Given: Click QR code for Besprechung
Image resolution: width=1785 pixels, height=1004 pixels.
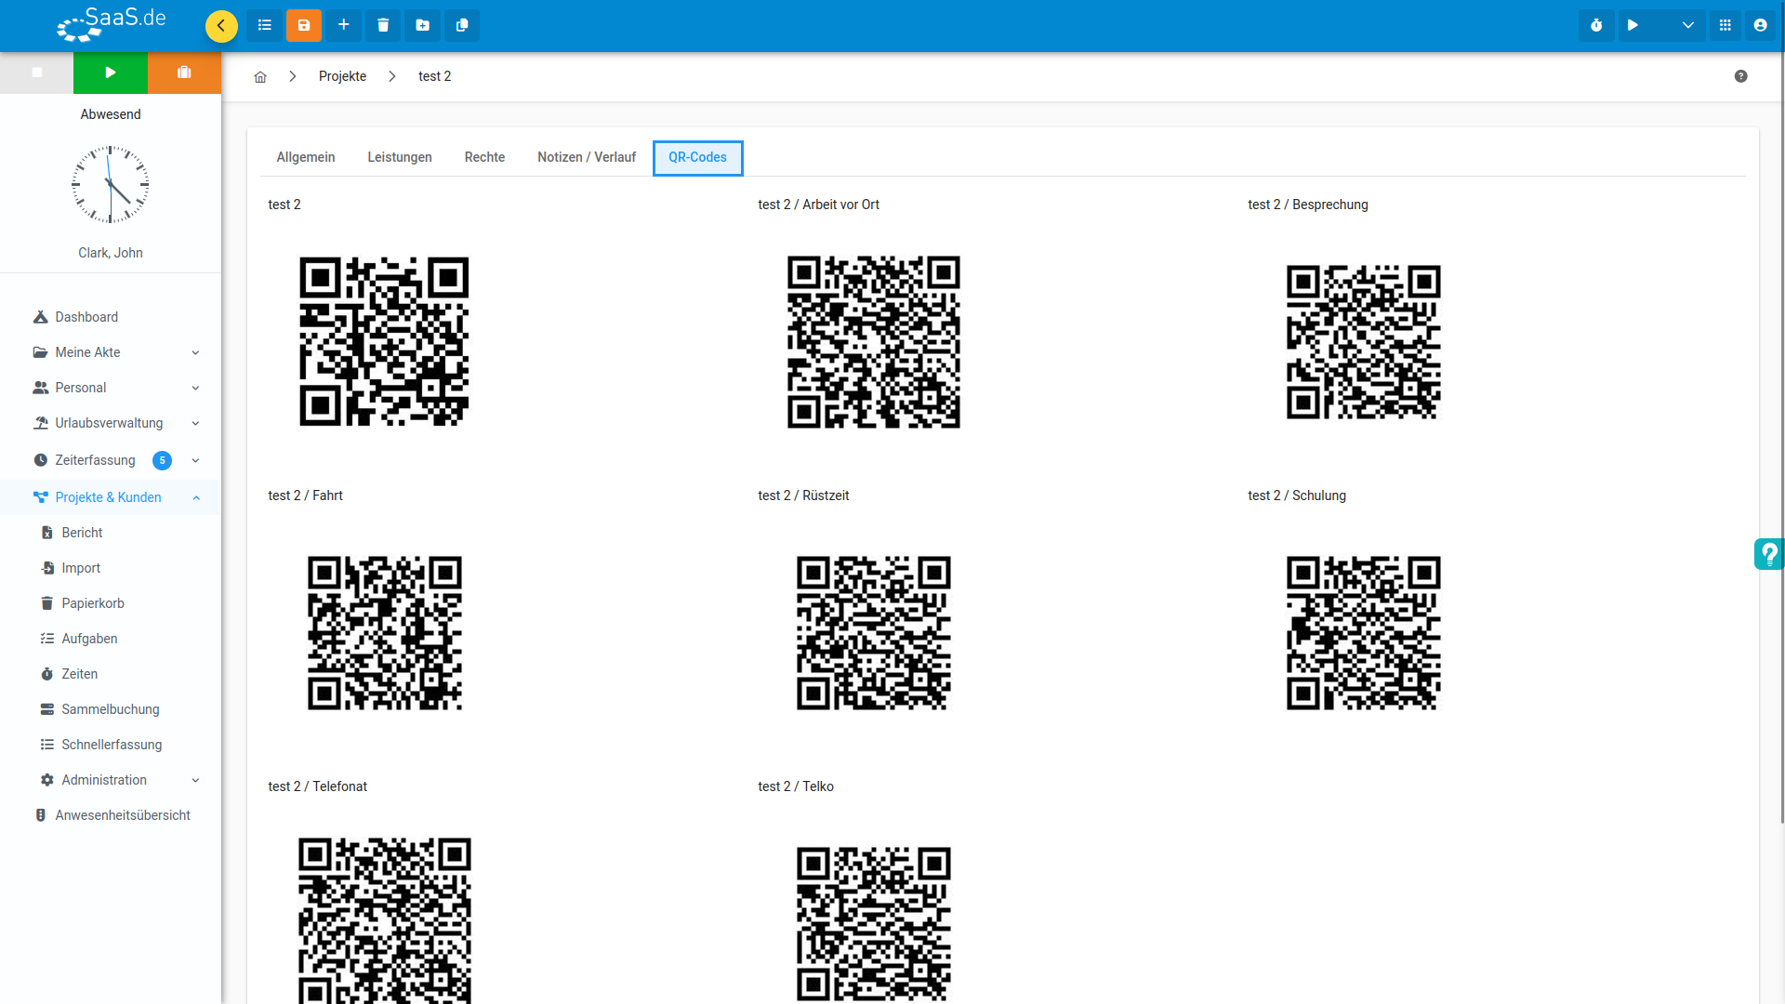Looking at the screenshot, I should [1364, 342].
